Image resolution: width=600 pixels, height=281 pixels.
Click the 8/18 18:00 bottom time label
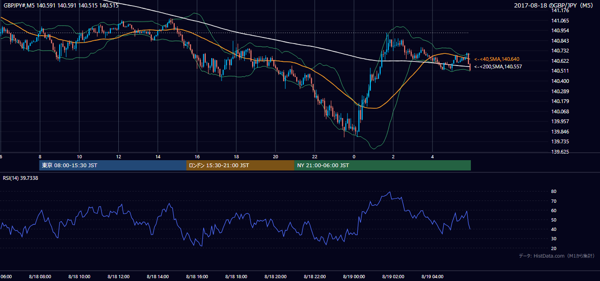(x=236, y=277)
